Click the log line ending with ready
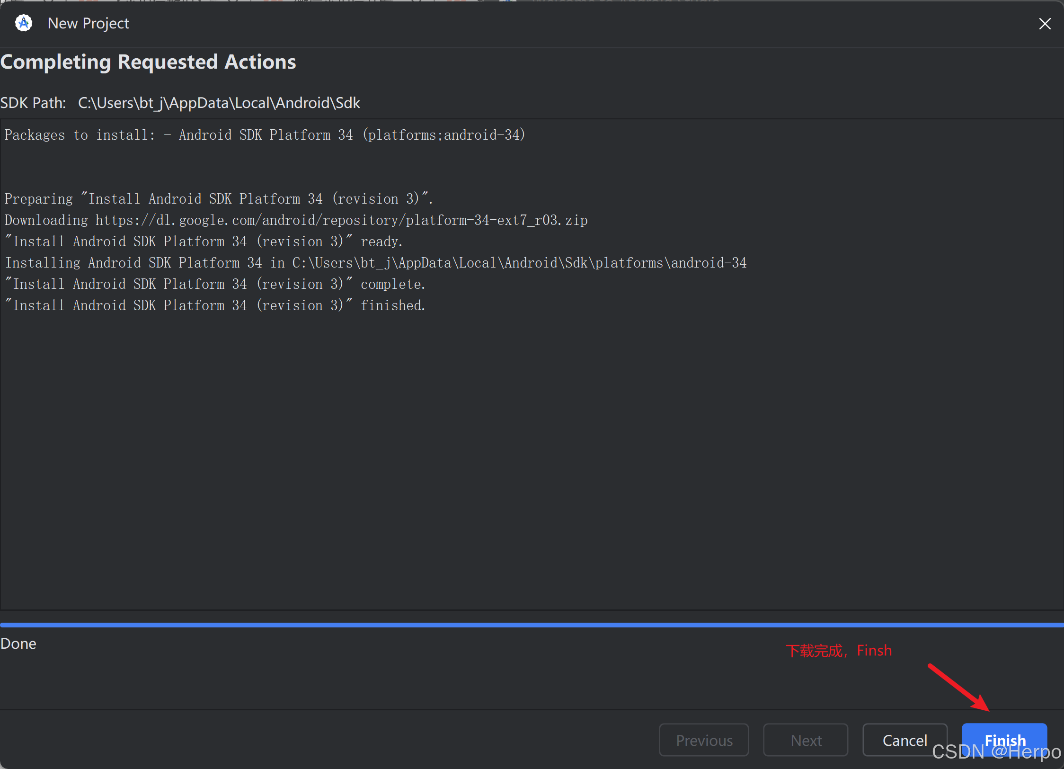Image resolution: width=1064 pixels, height=769 pixels. point(204,241)
